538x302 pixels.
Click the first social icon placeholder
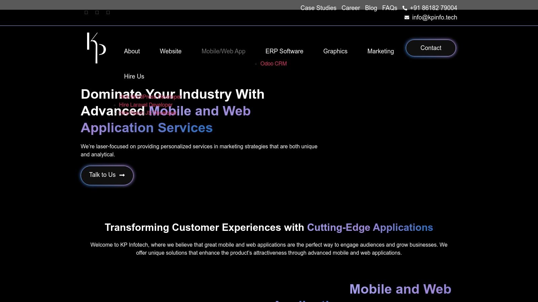tap(86, 12)
